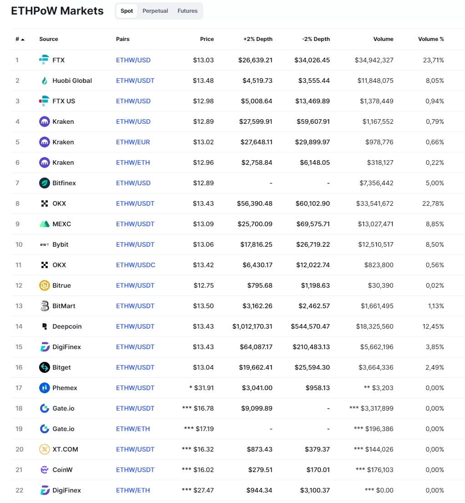Image resolution: width=465 pixels, height=503 pixels.
Task: Click the CoinW purple logo icon
Action: (44, 470)
